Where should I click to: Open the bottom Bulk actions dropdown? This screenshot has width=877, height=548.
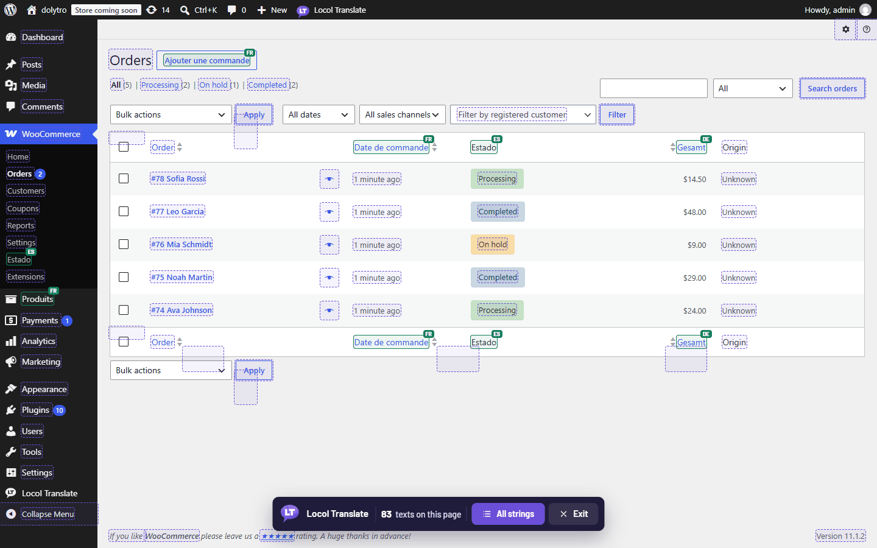pyautogui.click(x=171, y=370)
